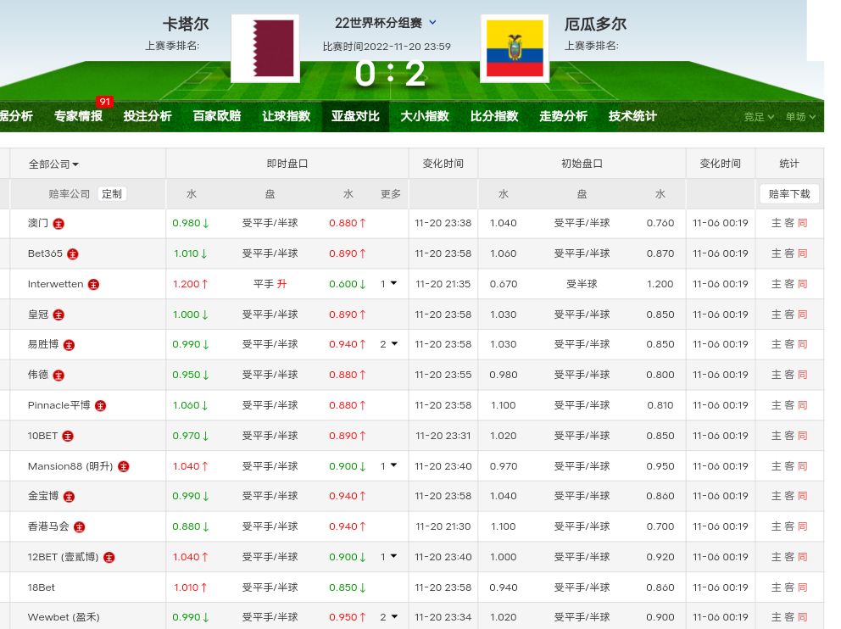The height and width of the screenshot is (629, 841).
Task: Click the red 同 link in 澳门 row
Action: click(x=802, y=224)
